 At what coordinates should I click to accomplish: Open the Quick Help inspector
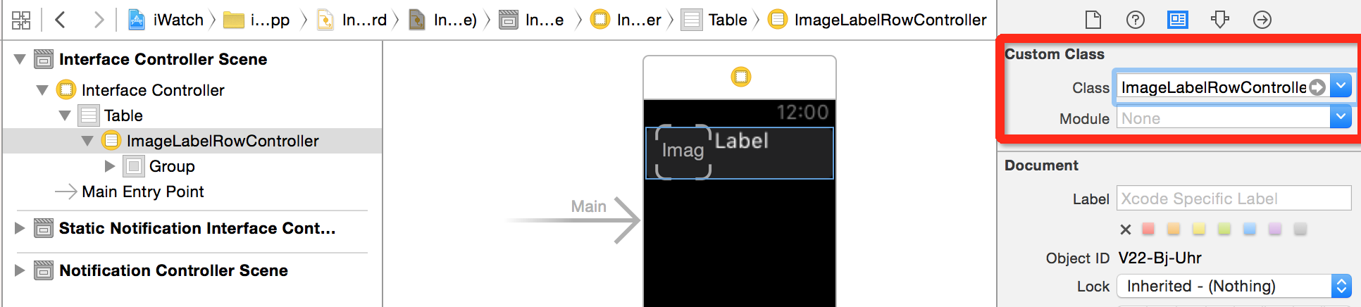tap(1136, 20)
